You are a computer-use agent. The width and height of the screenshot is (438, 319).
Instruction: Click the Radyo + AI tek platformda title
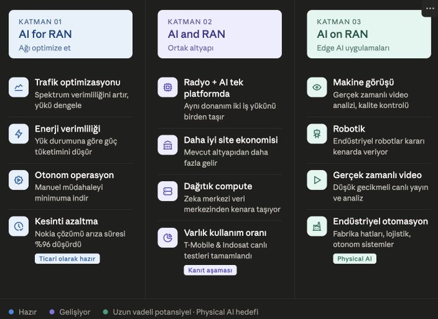213,88
